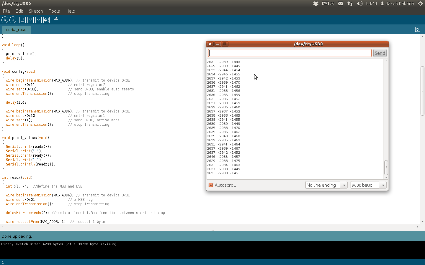Open the File menu
This screenshot has width=425, height=265.
(6, 11)
